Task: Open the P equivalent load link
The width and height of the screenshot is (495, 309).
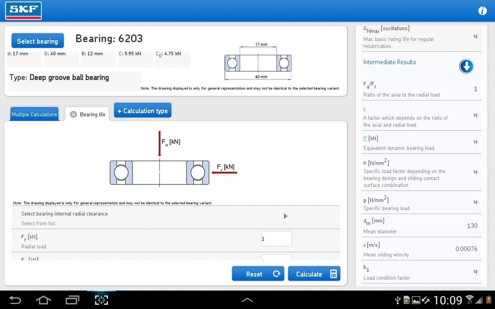Action: [x=365, y=139]
